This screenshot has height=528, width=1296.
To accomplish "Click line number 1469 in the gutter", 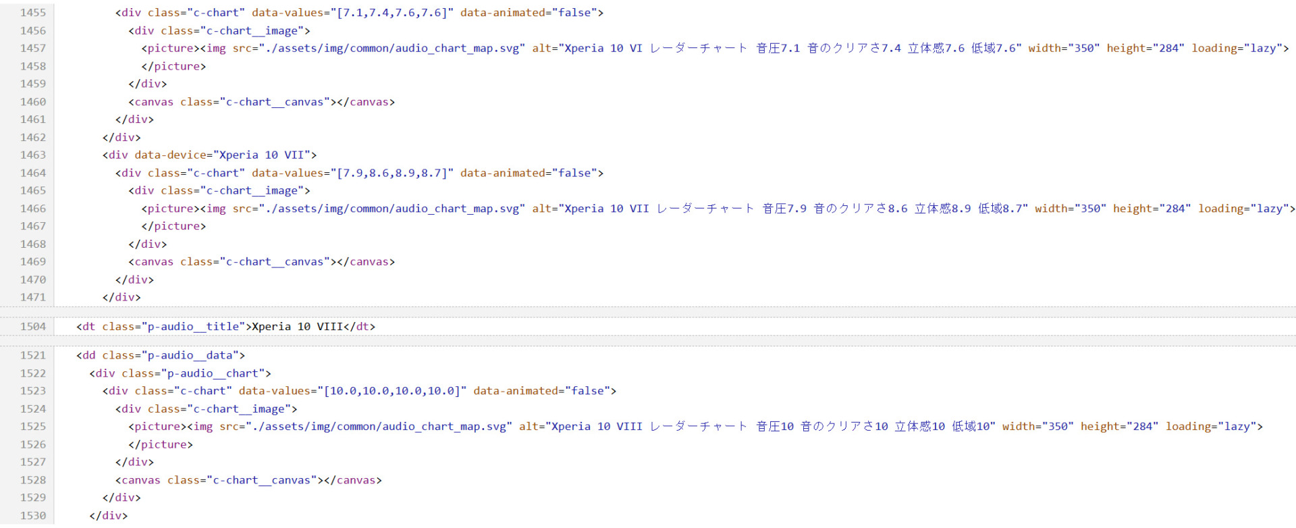I will 33,262.
